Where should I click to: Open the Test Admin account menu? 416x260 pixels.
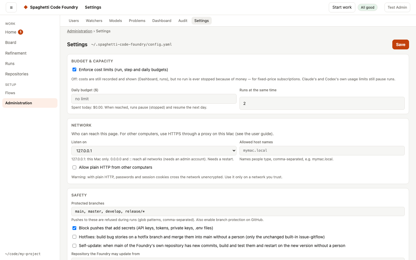click(397, 8)
